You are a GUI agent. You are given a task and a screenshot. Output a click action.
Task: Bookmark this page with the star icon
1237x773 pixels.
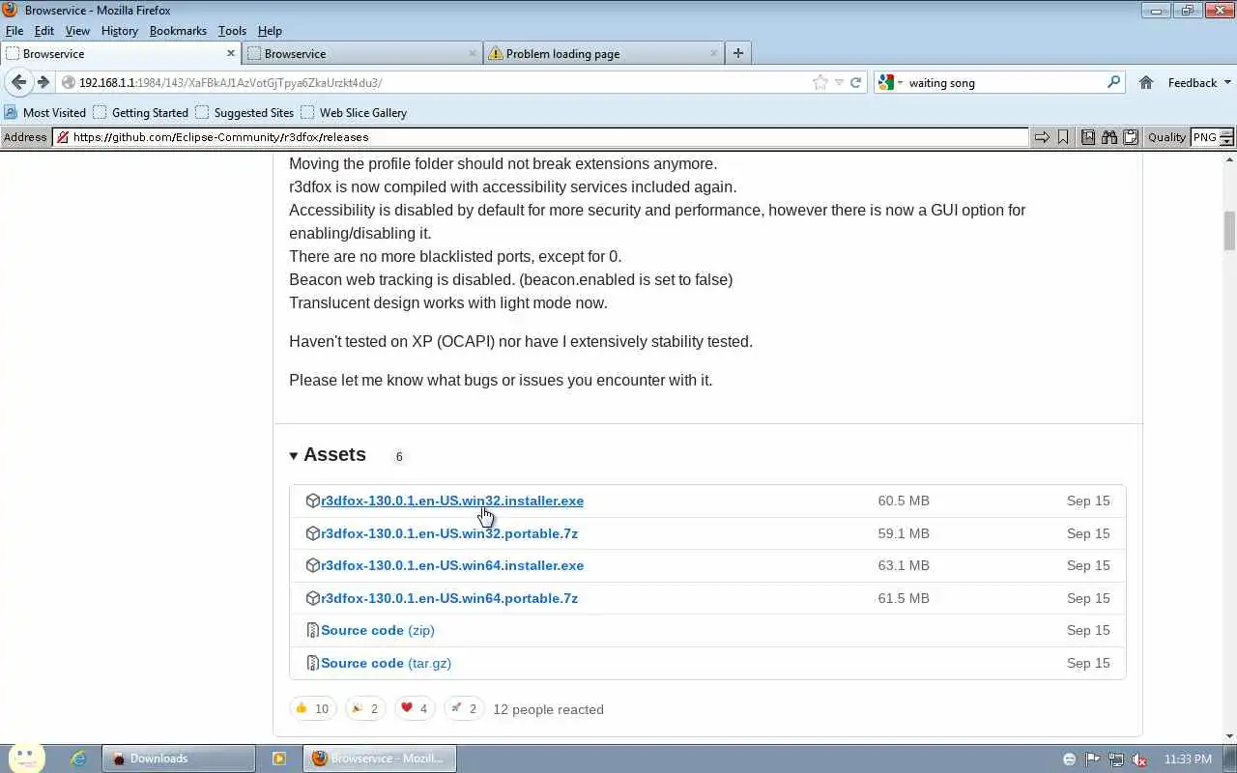[x=820, y=82]
